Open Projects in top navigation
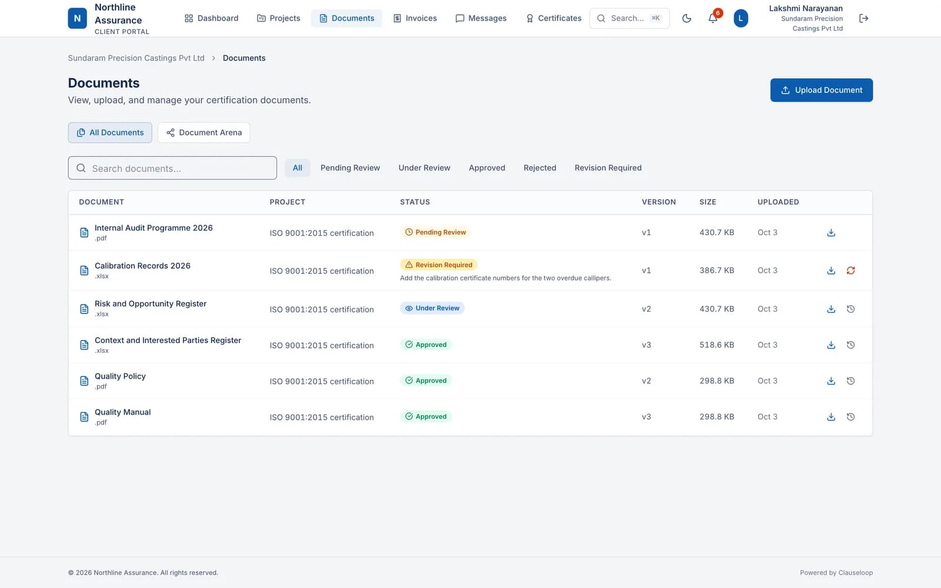Viewport: 941px width, 588px height. pyautogui.click(x=279, y=18)
